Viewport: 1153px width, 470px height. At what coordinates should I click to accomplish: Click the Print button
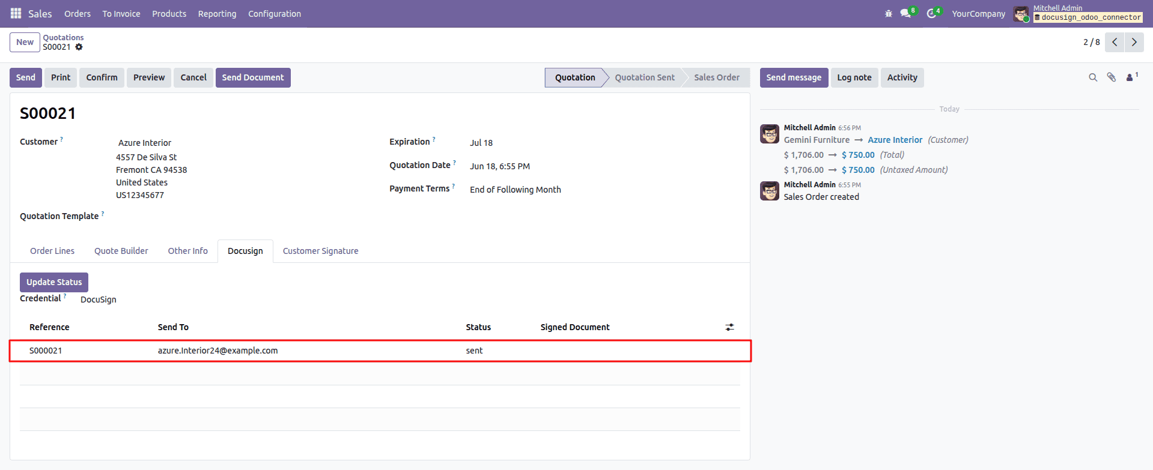[x=61, y=77]
